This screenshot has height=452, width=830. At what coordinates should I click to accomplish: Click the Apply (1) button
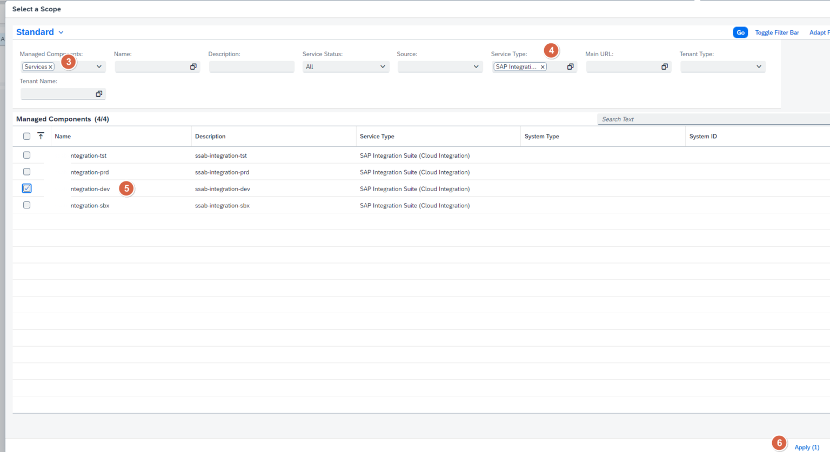pyautogui.click(x=806, y=447)
